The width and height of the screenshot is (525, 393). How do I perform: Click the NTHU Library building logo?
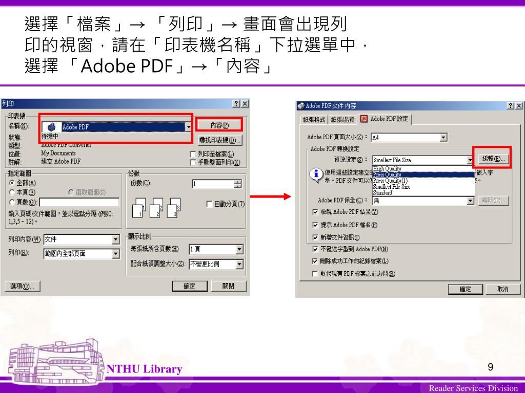pos(57,362)
